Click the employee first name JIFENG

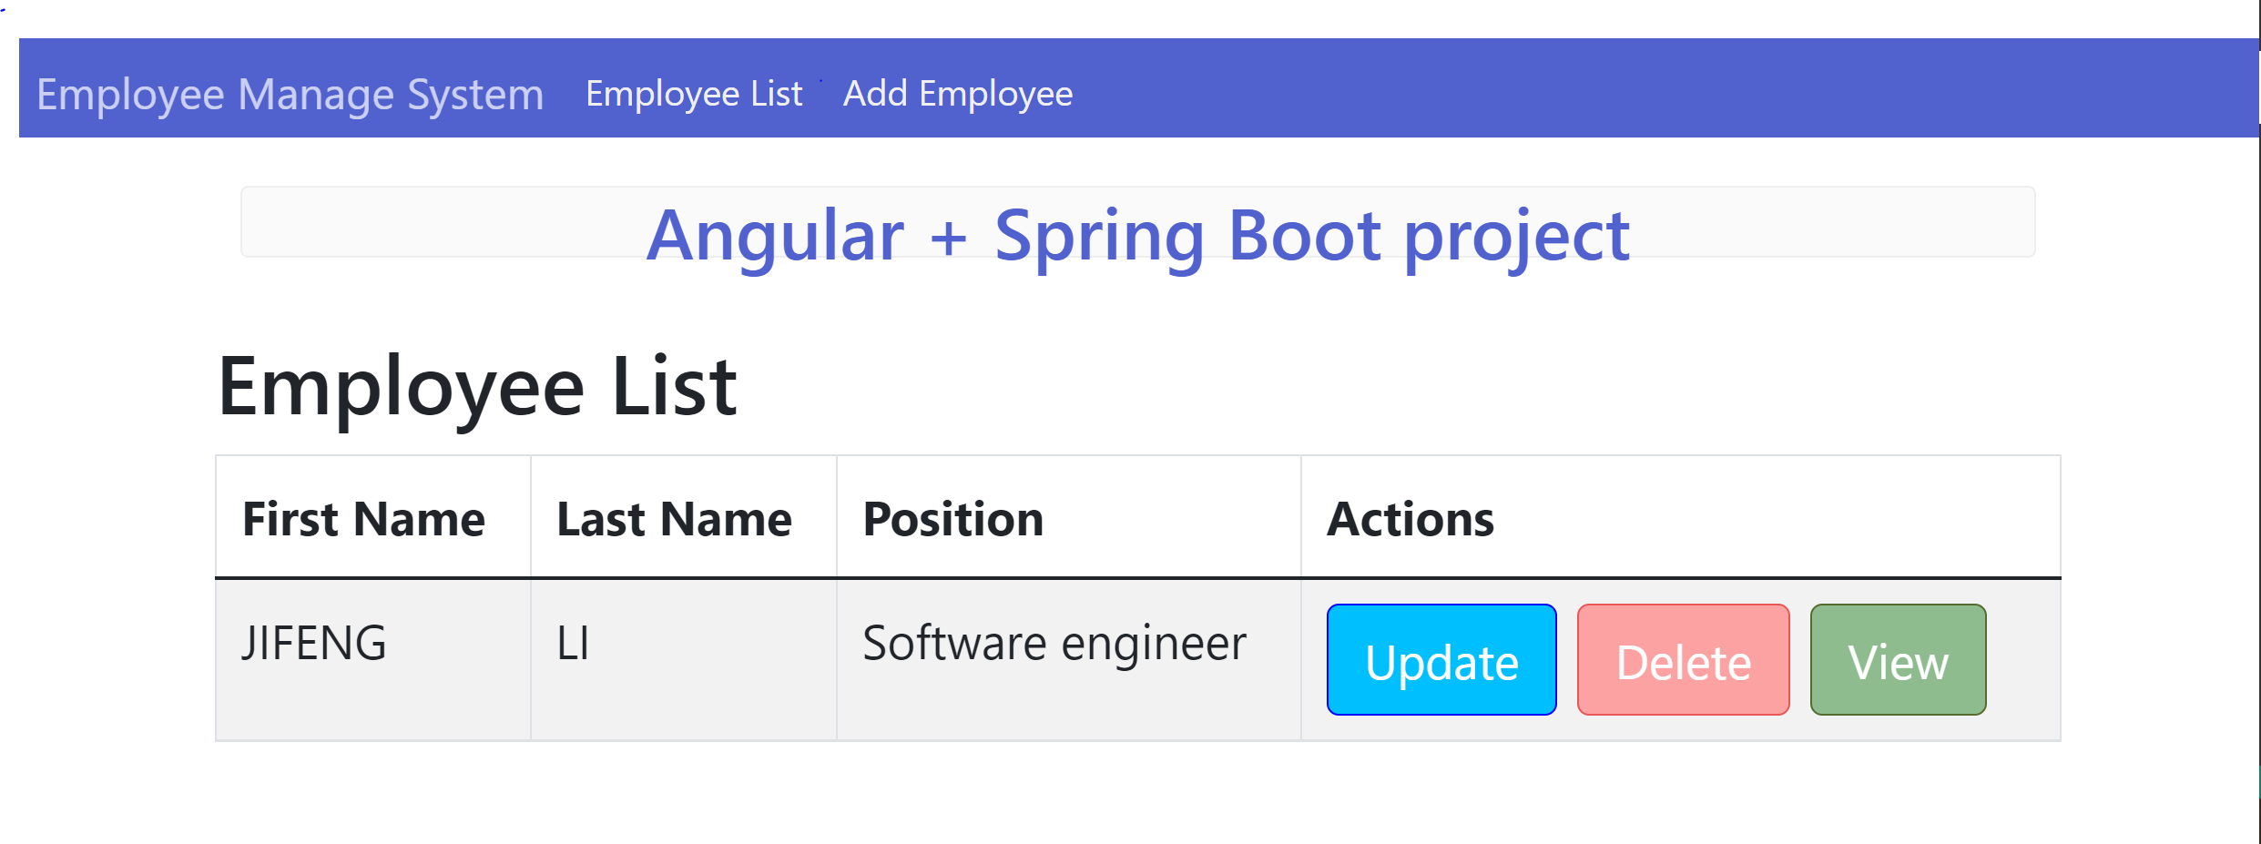click(313, 643)
